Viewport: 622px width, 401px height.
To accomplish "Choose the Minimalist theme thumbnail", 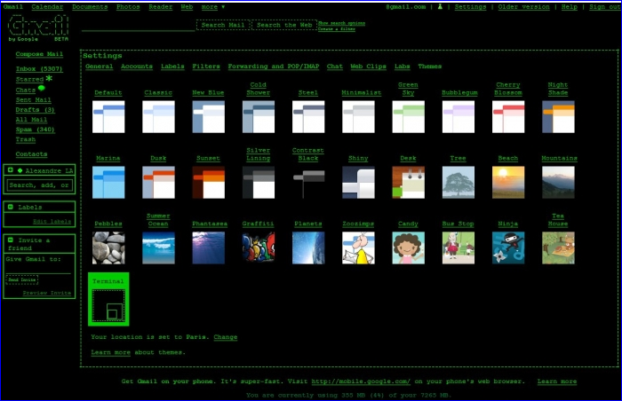I will point(358,117).
